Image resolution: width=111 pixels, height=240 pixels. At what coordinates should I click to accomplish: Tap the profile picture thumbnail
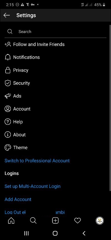[100, 221]
